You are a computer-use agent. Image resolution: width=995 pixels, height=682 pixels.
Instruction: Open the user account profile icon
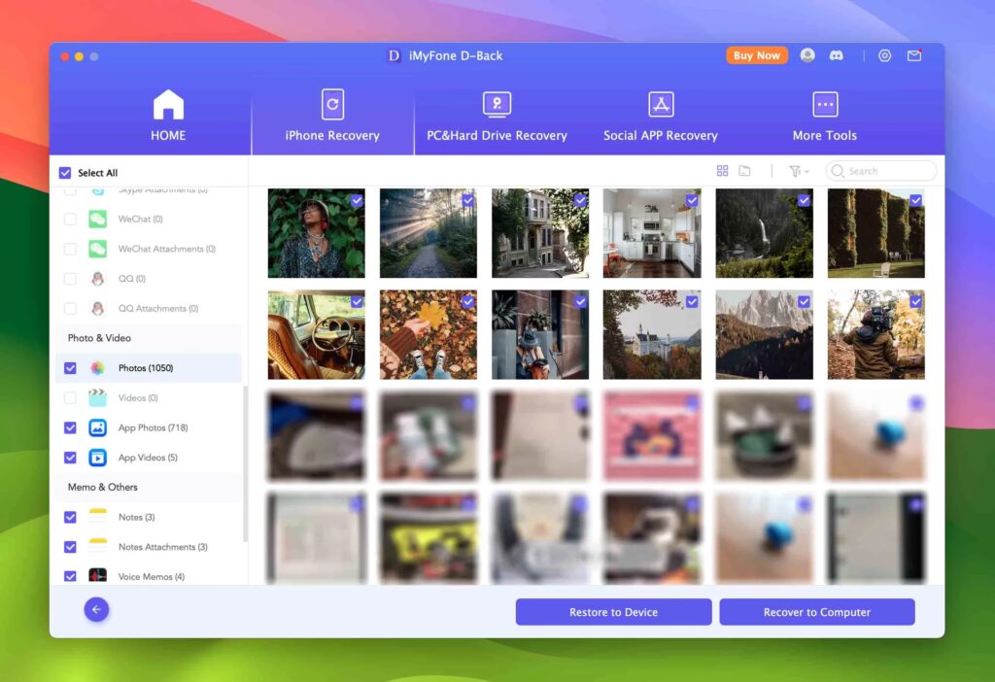[807, 56]
